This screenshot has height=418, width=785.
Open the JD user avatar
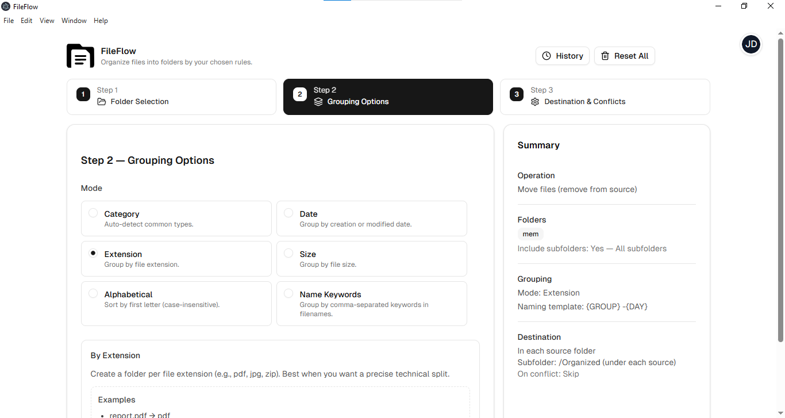[x=751, y=44]
